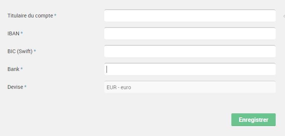
Task: Click the required asterisk next to Titulaire du compte
Action: click(x=55, y=15)
